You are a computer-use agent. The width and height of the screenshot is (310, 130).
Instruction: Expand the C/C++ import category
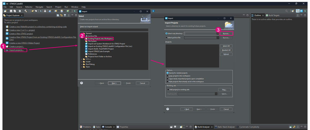click(x=82, y=59)
